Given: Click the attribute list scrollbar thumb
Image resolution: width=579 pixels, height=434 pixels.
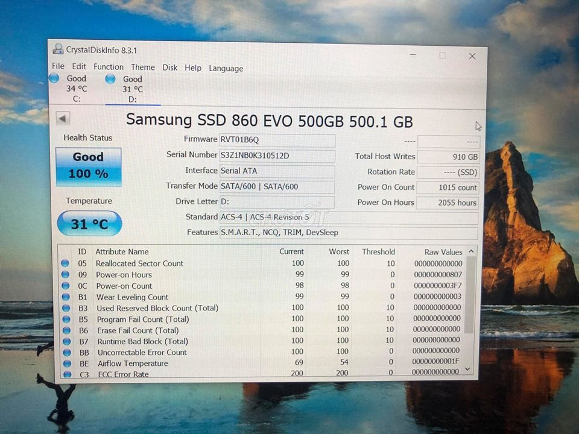Looking at the screenshot, I should point(470,294).
